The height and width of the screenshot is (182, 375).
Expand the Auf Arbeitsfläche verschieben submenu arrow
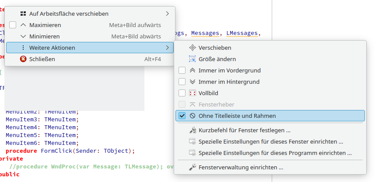click(168, 14)
